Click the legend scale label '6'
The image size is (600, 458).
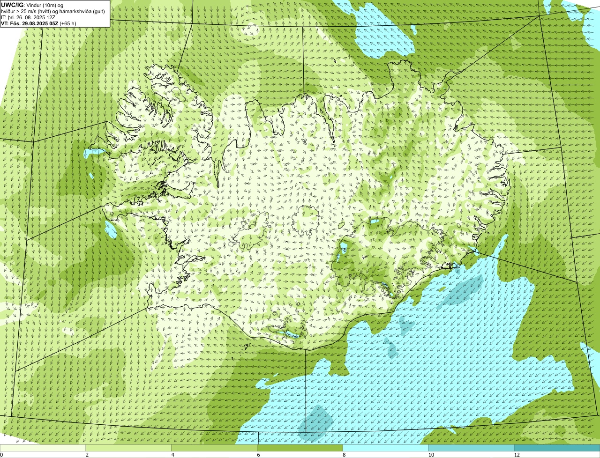[x=258, y=455]
